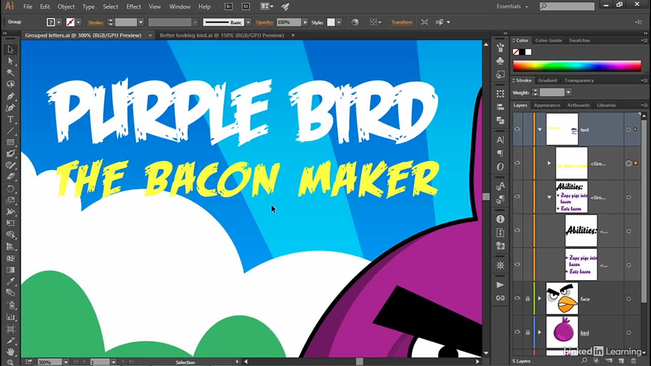Open the Object menu

[x=66, y=7]
